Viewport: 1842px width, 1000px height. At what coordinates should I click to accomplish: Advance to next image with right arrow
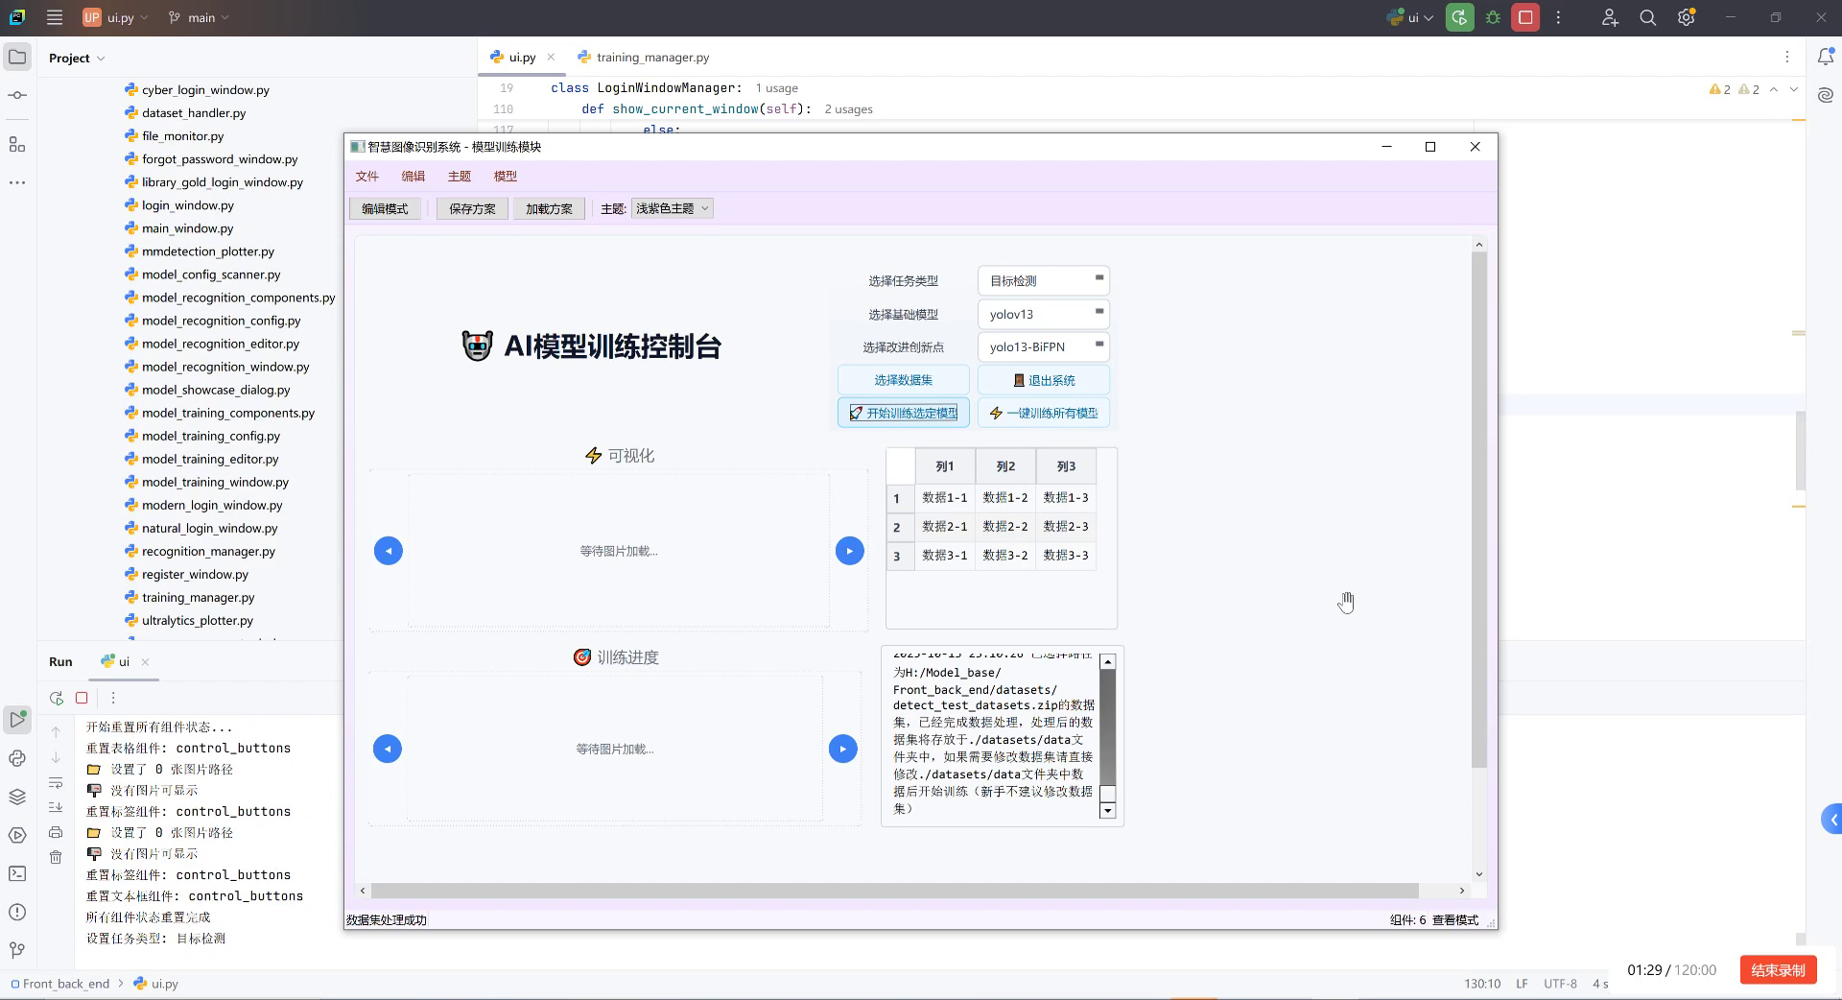click(x=849, y=551)
